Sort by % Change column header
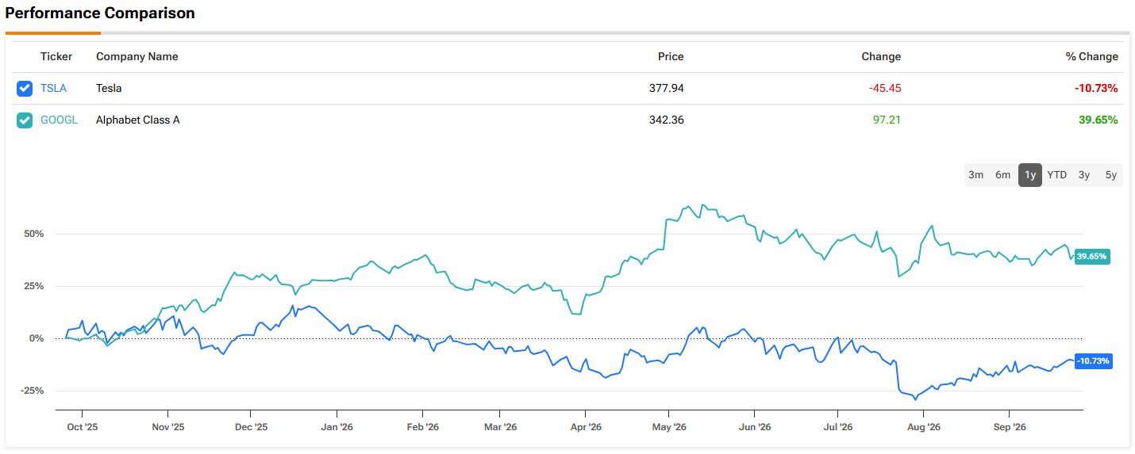The width and height of the screenshot is (1135, 454). (1092, 56)
